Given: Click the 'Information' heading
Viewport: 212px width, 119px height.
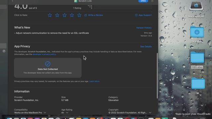Looking at the screenshot, I should coord(22,91).
